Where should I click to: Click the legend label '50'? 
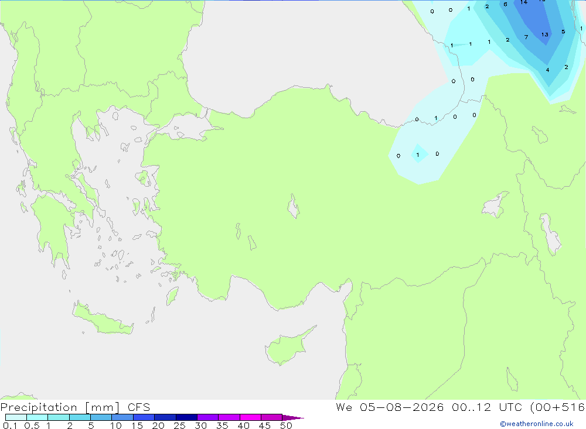point(286,425)
